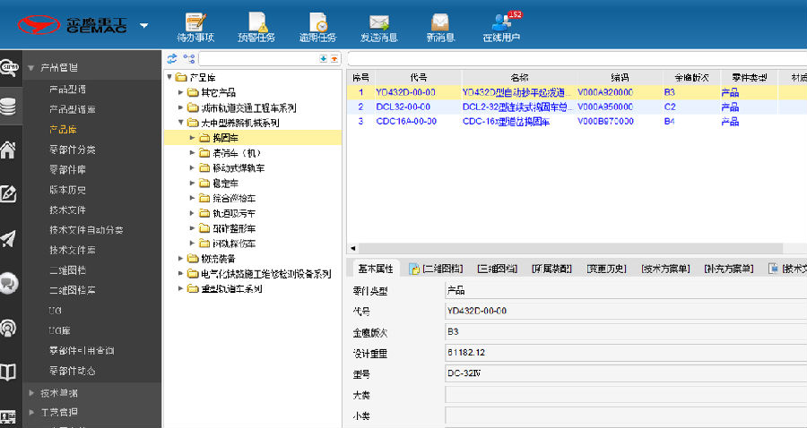Expand the 工艺管理 sidebar section
Image resolution: width=807 pixels, height=428 pixels.
(30, 412)
